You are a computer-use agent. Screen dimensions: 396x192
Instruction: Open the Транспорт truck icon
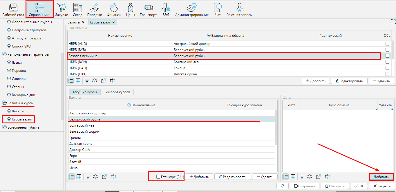[x=148, y=8]
